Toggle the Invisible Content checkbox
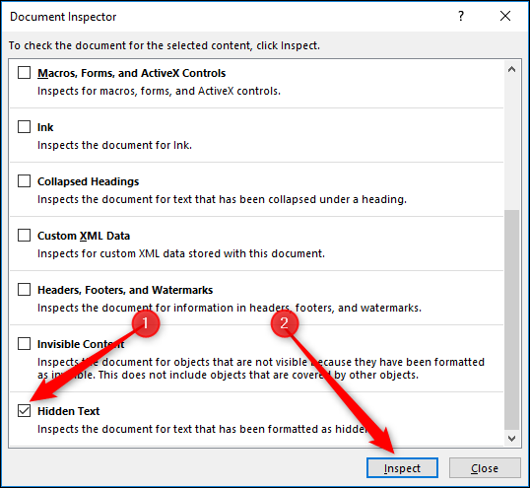 click(x=24, y=344)
